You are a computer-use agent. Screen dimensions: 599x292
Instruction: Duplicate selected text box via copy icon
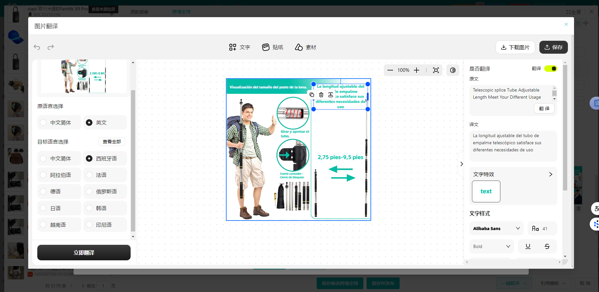tap(312, 95)
